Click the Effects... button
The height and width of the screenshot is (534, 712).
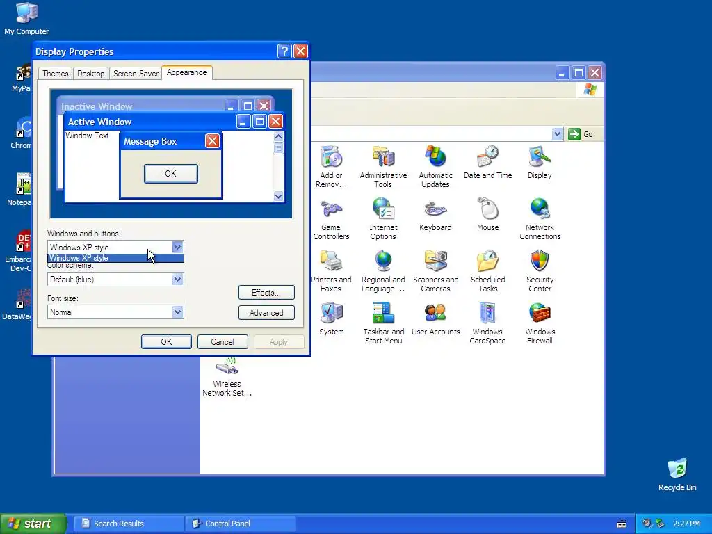point(266,293)
